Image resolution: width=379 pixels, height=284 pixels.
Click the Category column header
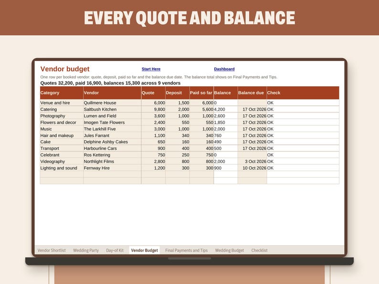62,93
